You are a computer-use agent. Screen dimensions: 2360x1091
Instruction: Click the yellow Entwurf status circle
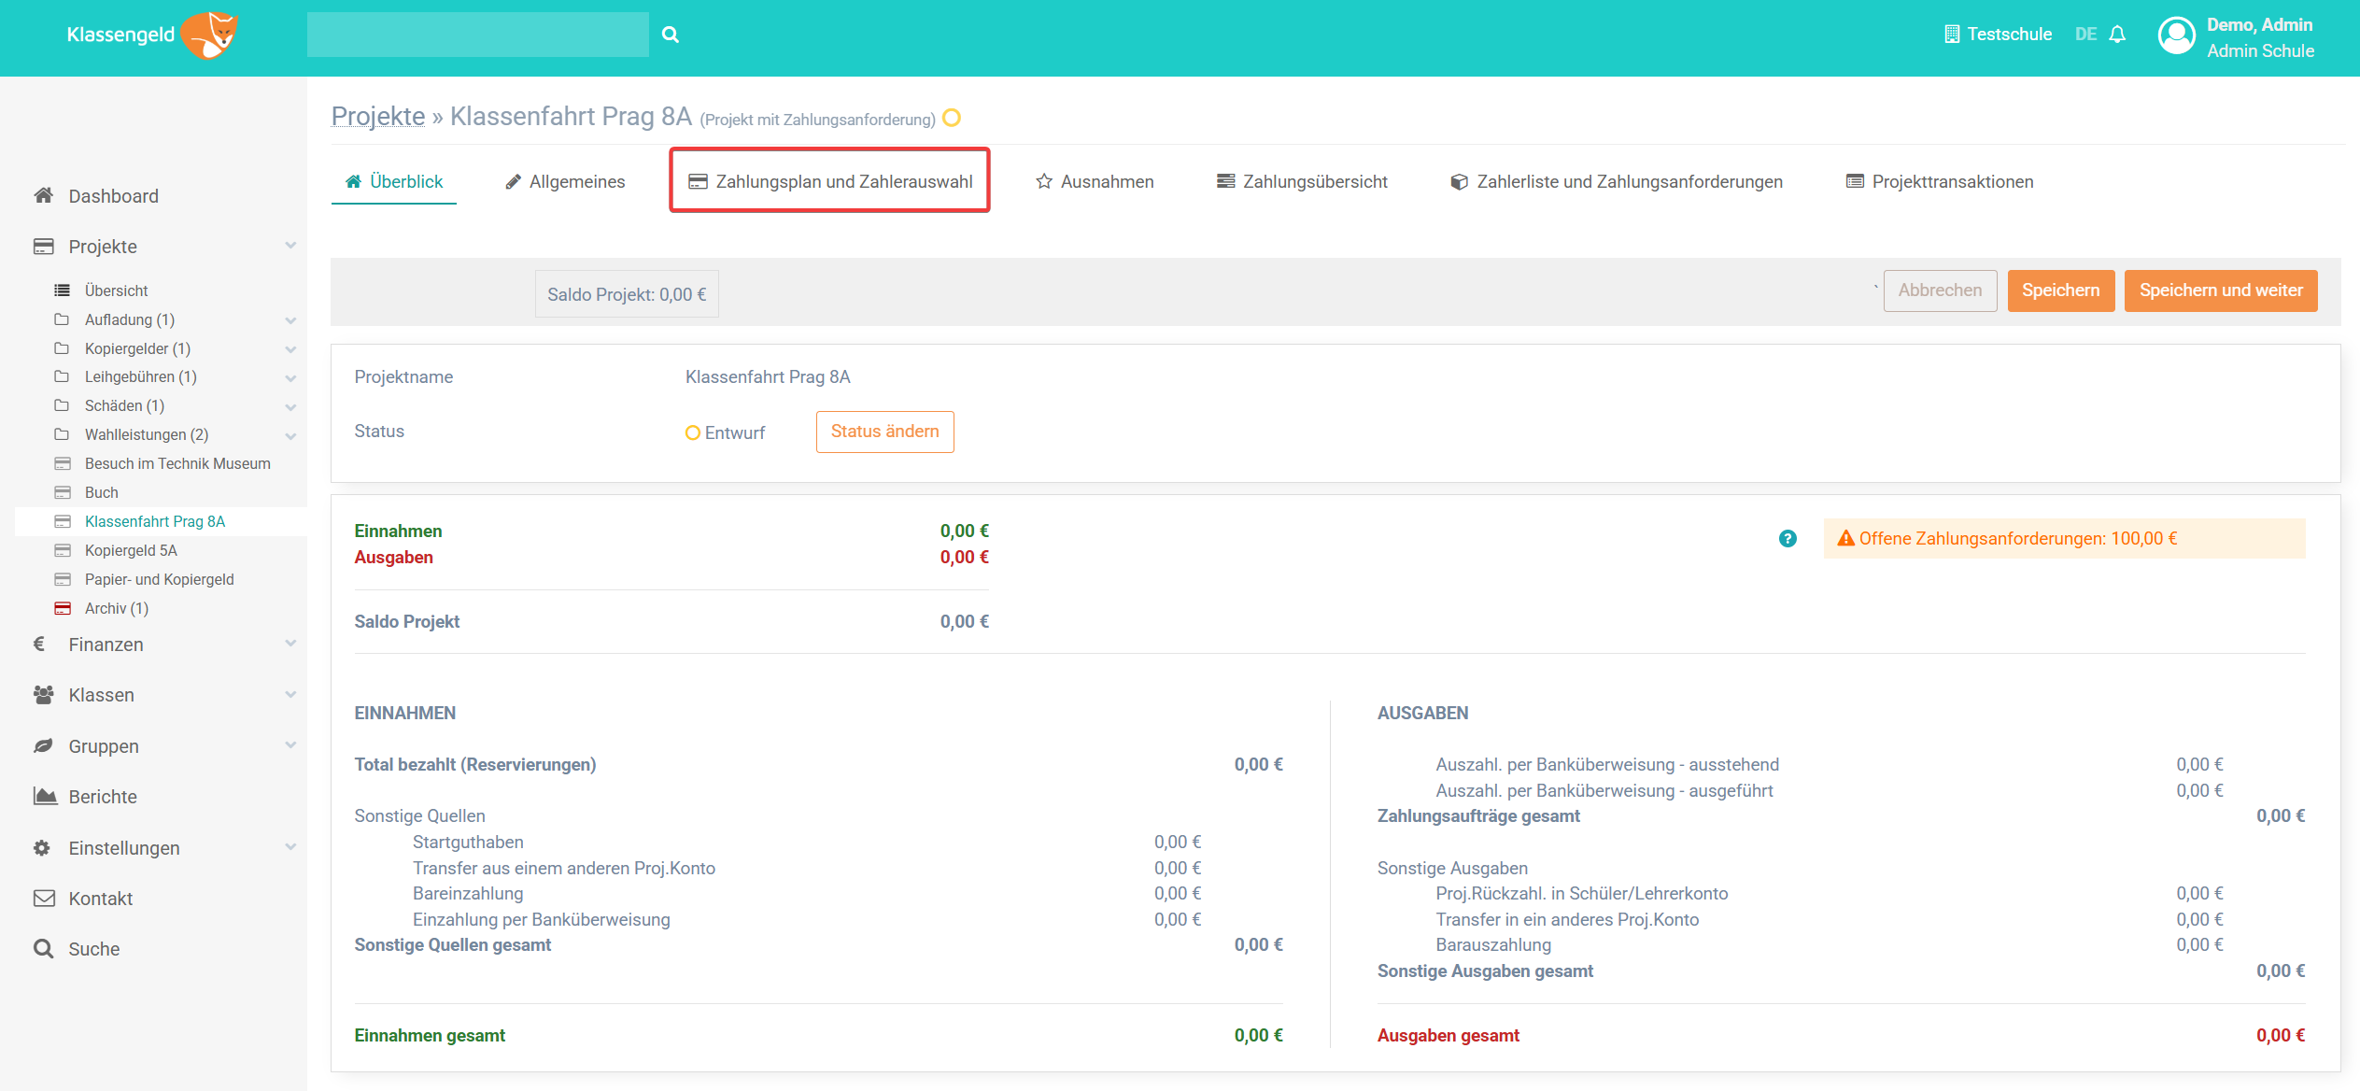click(692, 432)
